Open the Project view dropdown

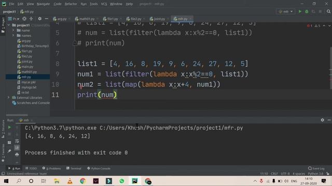tap(13, 19)
